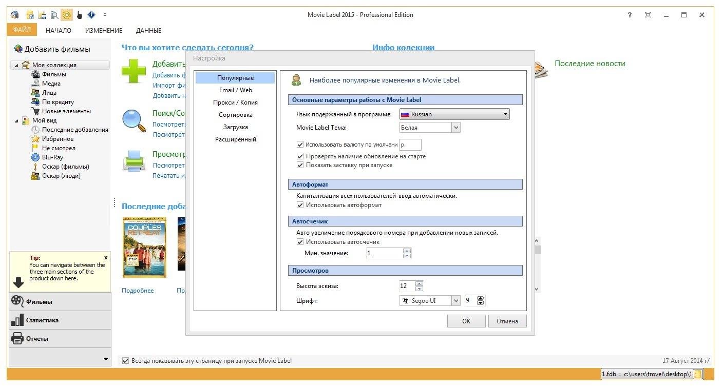Toggle Показать заставку при запуске checkbox
723x390 pixels.
click(300, 165)
